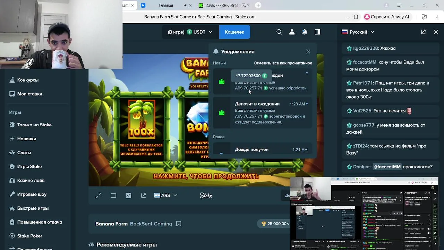The width and height of the screenshot is (444, 250).
Task: Open the search icon in Stake header
Action: click(279, 32)
